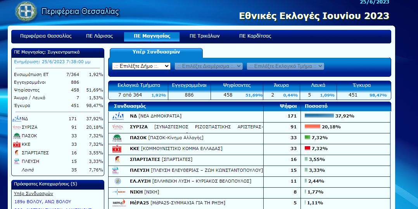Screen dimensions: 418x209
Task: Go to the ΠΕ Τρικάλων tab
Action: click(204, 36)
